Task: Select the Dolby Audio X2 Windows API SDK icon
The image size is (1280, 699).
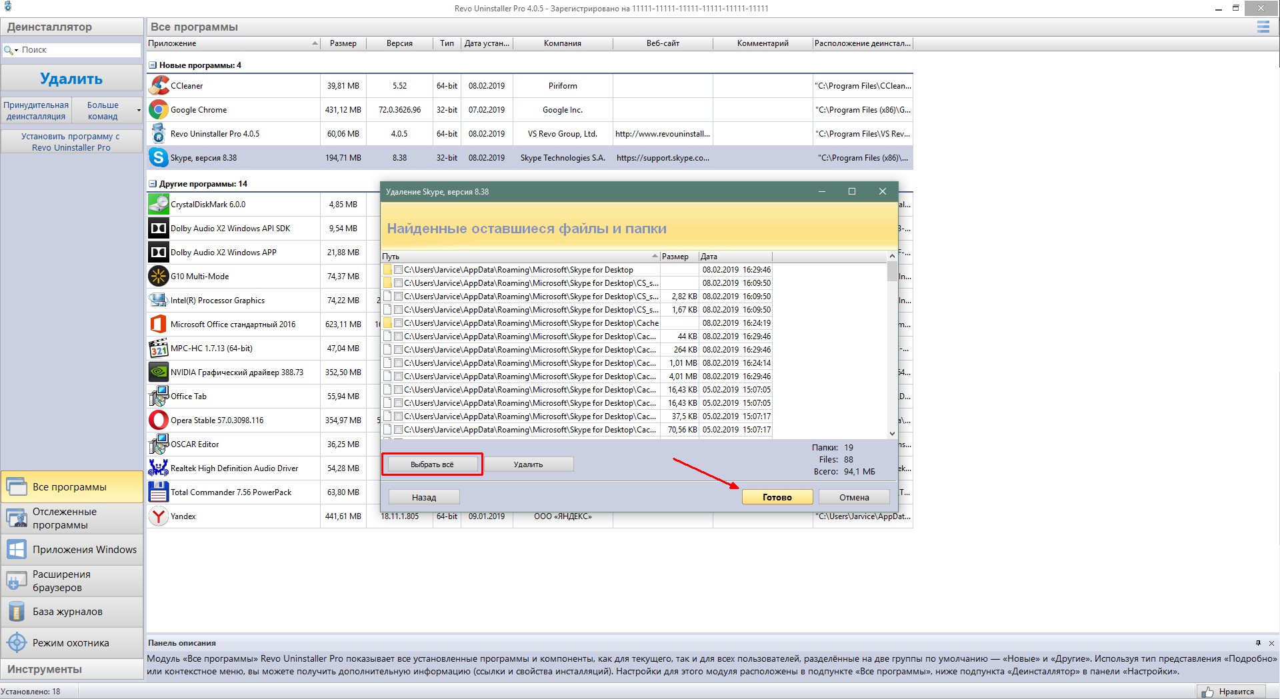Action: point(159,228)
